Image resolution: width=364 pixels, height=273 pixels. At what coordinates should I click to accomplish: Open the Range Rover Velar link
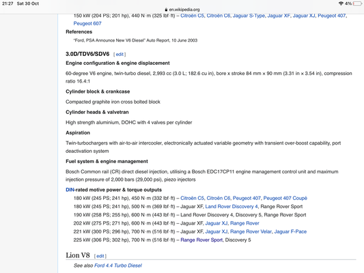[251, 231]
